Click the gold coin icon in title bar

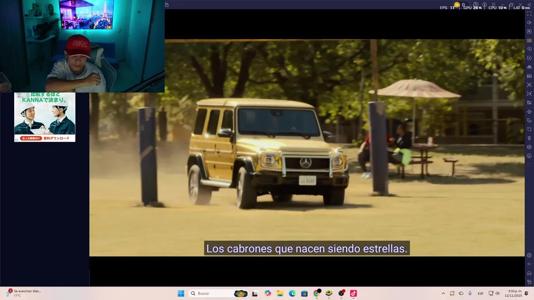[x=456, y=5]
